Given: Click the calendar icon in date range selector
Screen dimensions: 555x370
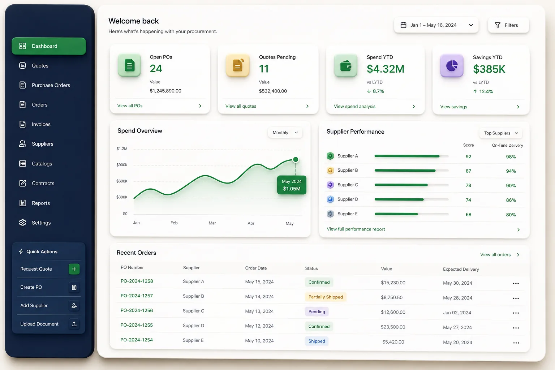Looking at the screenshot, I should (x=404, y=25).
